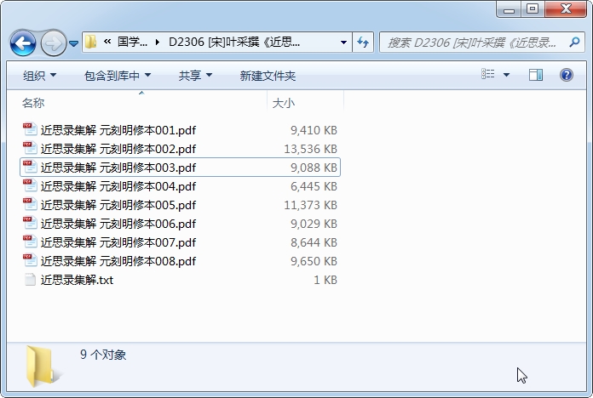Viewport: 593px width, 398px height.
Task: Click size value 8,644 KB
Action: [314, 242]
